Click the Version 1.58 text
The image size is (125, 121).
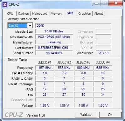tap(36, 115)
